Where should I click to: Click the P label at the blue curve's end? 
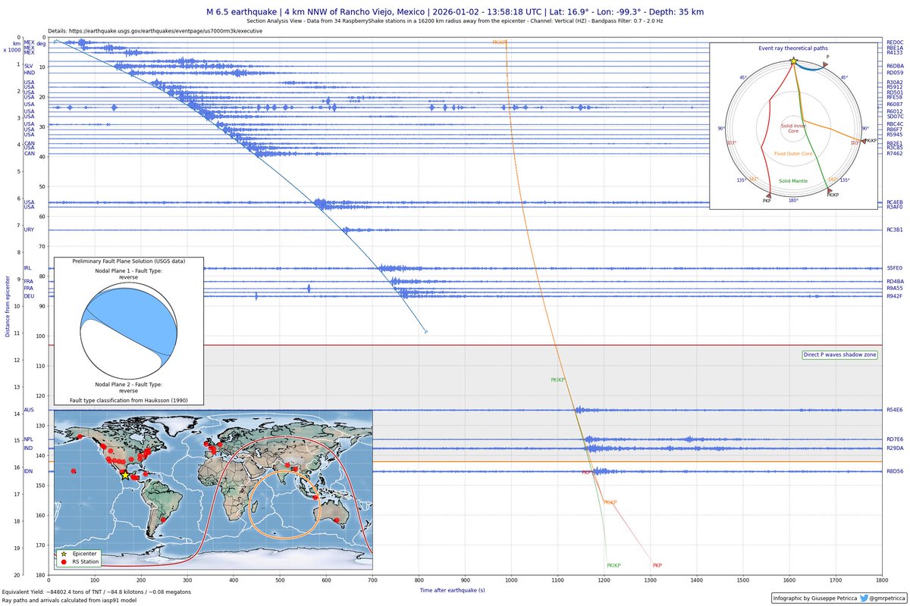click(426, 332)
